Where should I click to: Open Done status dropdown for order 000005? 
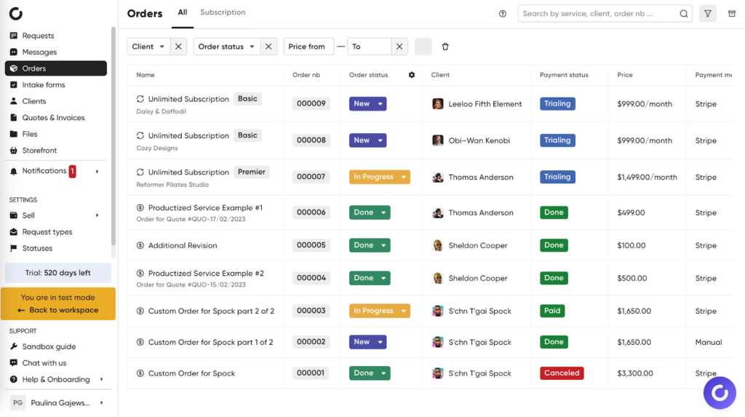coord(370,245)
